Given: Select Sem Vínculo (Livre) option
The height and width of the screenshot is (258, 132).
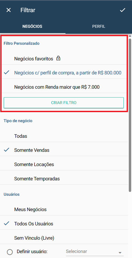Looking at the screenshot, I should [64, 238].
